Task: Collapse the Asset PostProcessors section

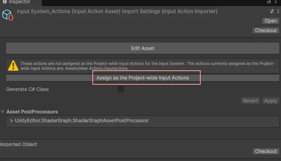Action: 3,112
